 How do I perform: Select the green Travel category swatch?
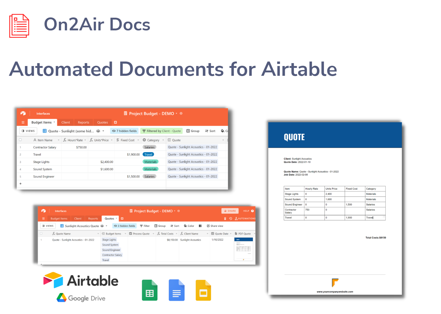148,154
